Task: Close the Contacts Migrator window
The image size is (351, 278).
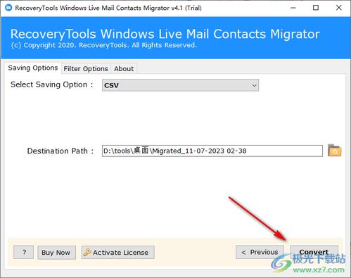Action: [338, 8]
